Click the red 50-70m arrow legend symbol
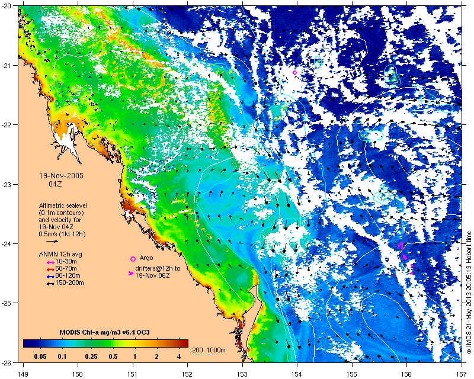Viewport: 474px width, 379px height. (50, 269)
